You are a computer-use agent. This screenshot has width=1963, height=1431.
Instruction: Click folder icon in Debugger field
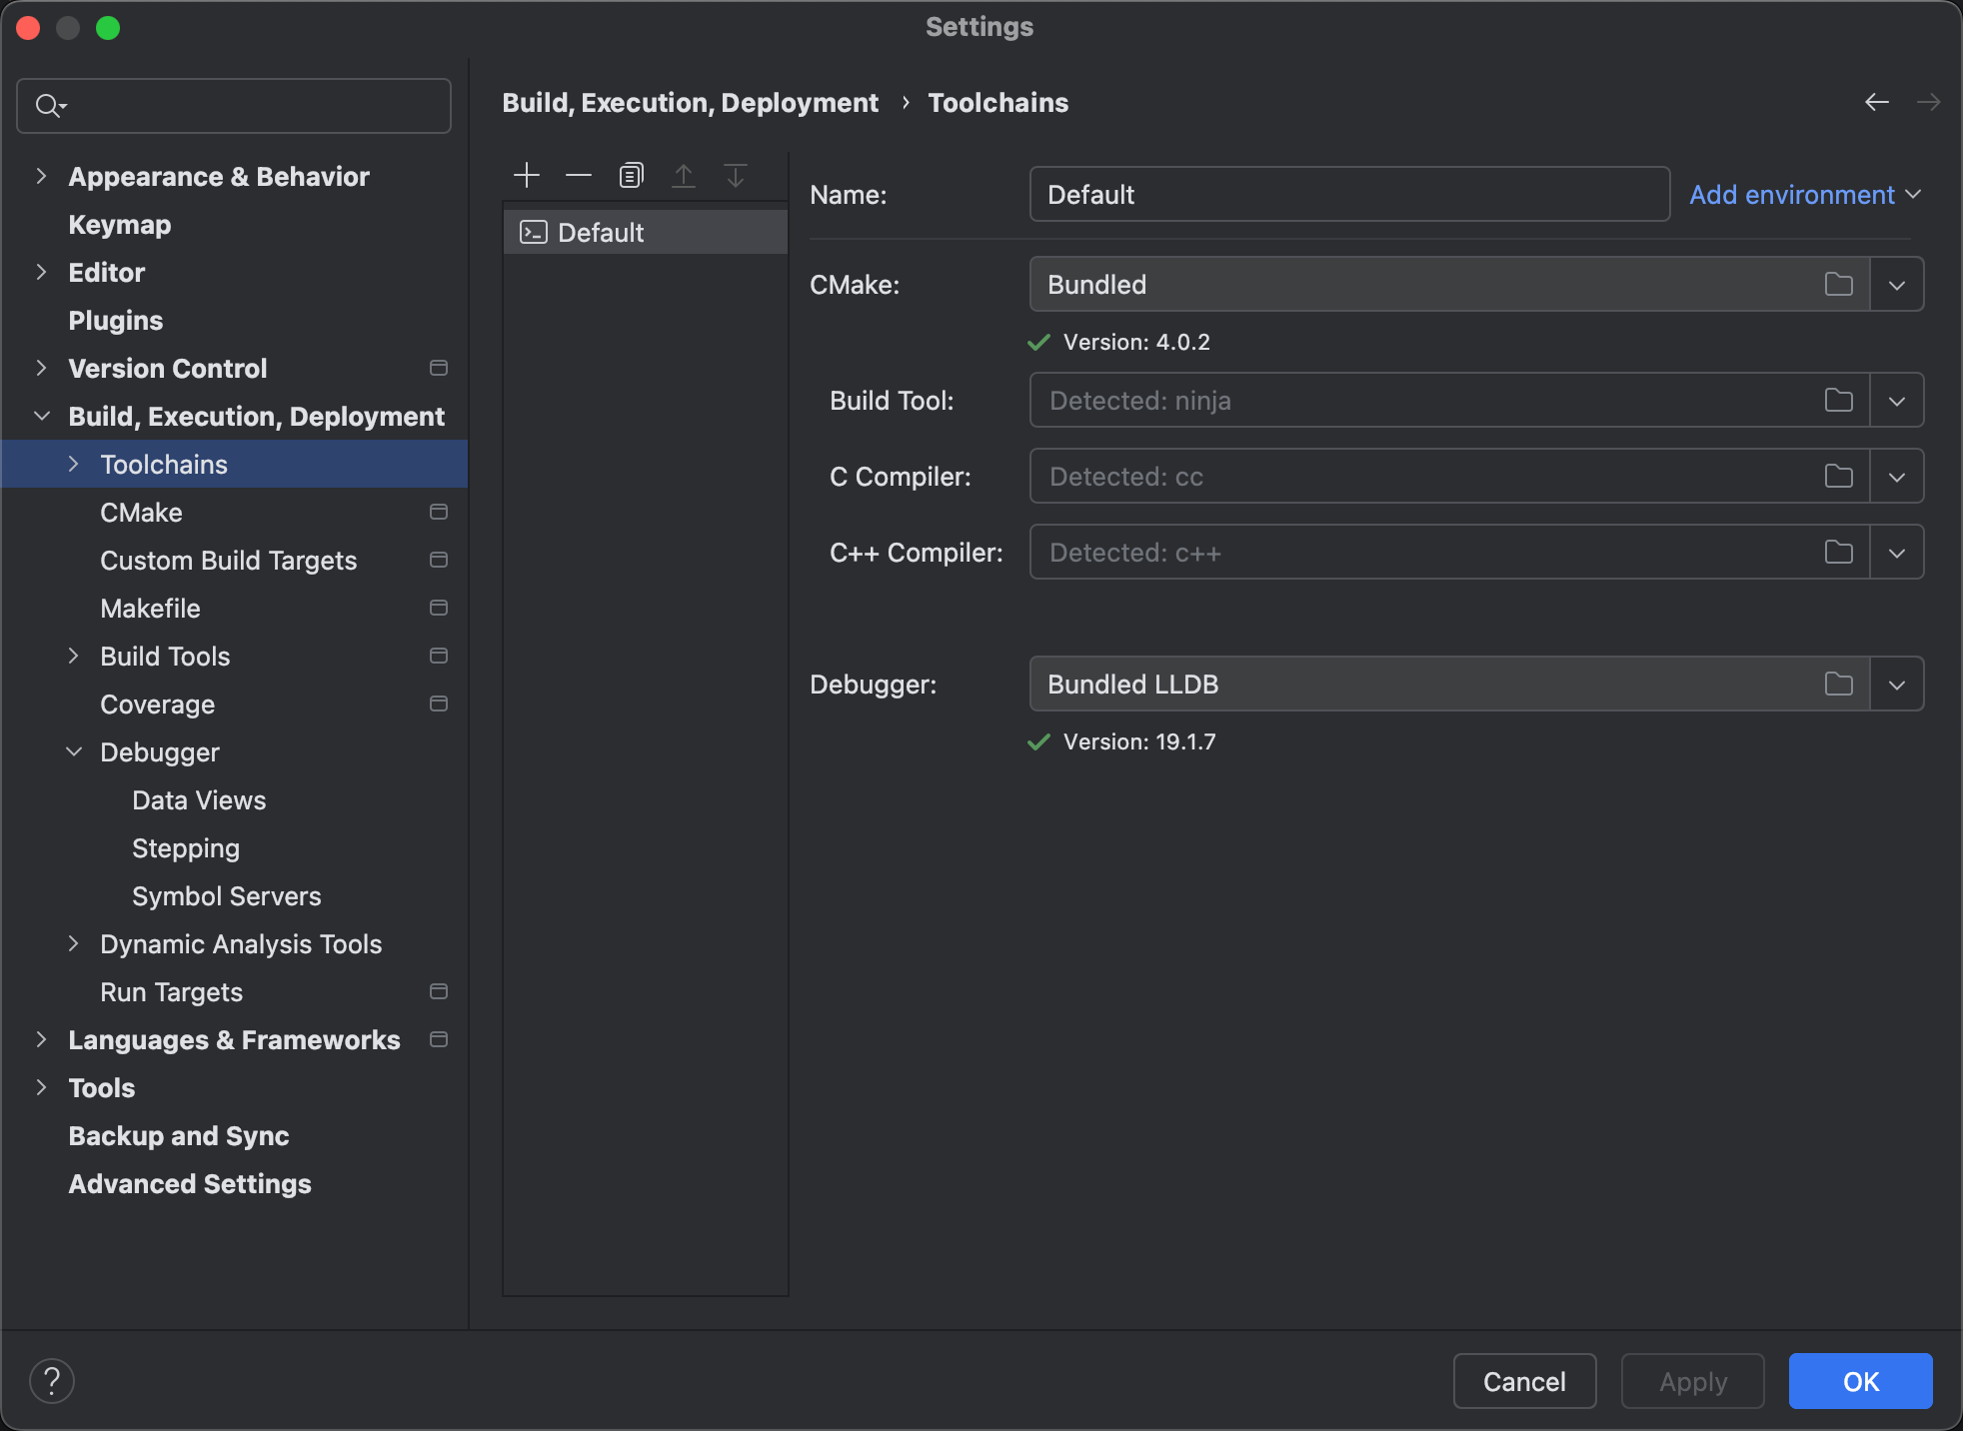(x=1838, y=685)
